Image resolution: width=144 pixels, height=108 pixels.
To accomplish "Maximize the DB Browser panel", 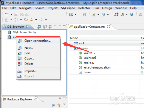I will [x=64, y=26].
